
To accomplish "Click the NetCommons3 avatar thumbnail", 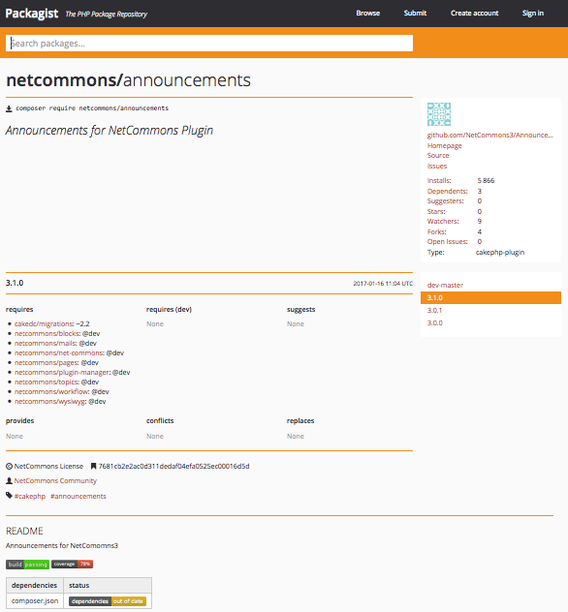I will (439, 114).
